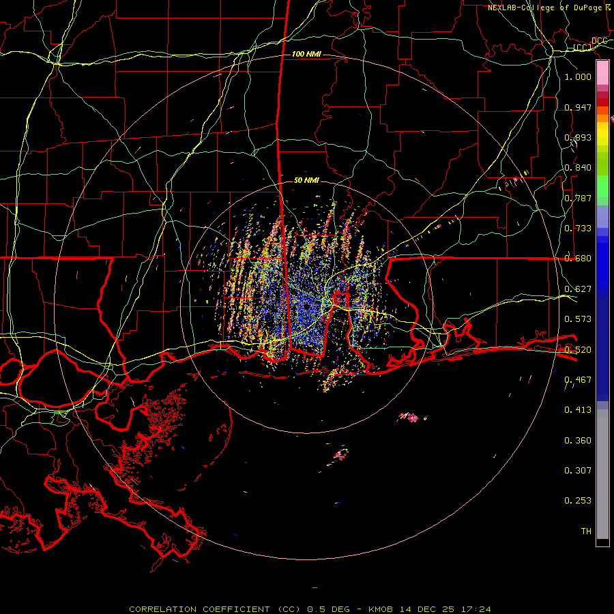This screenshot has width=614, height=614.
Task: Pick the light pink segment of the color bar
Action: [602, 72]
